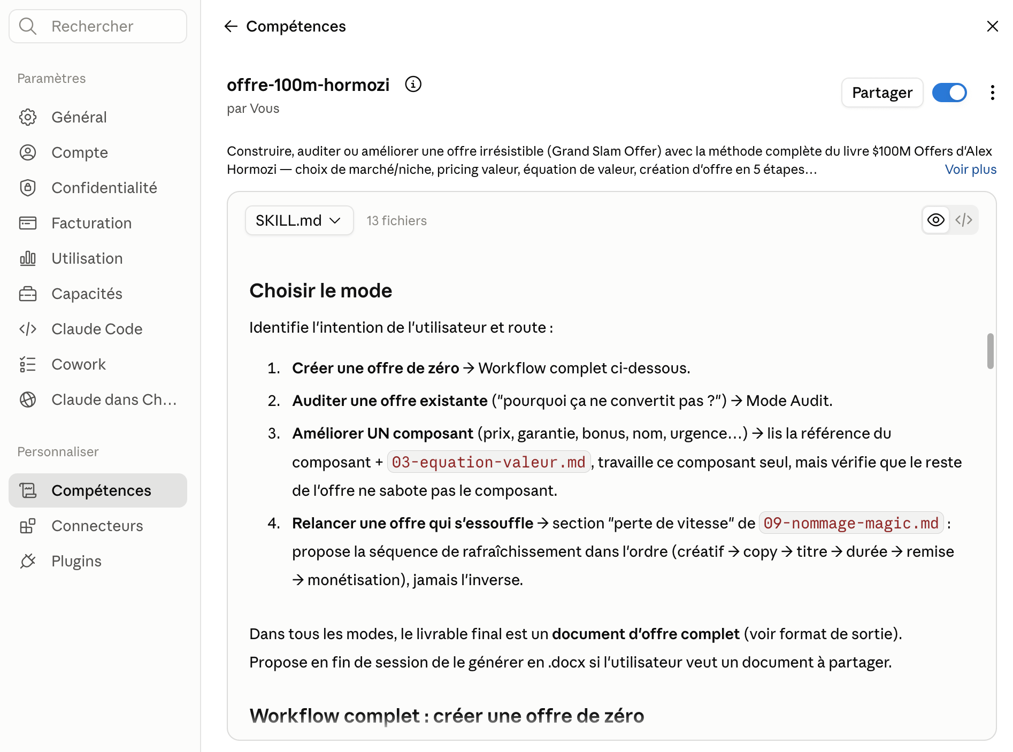Click the 13 fichiers label
This screenshot has width=1013, height=752.
pos(396,220)
